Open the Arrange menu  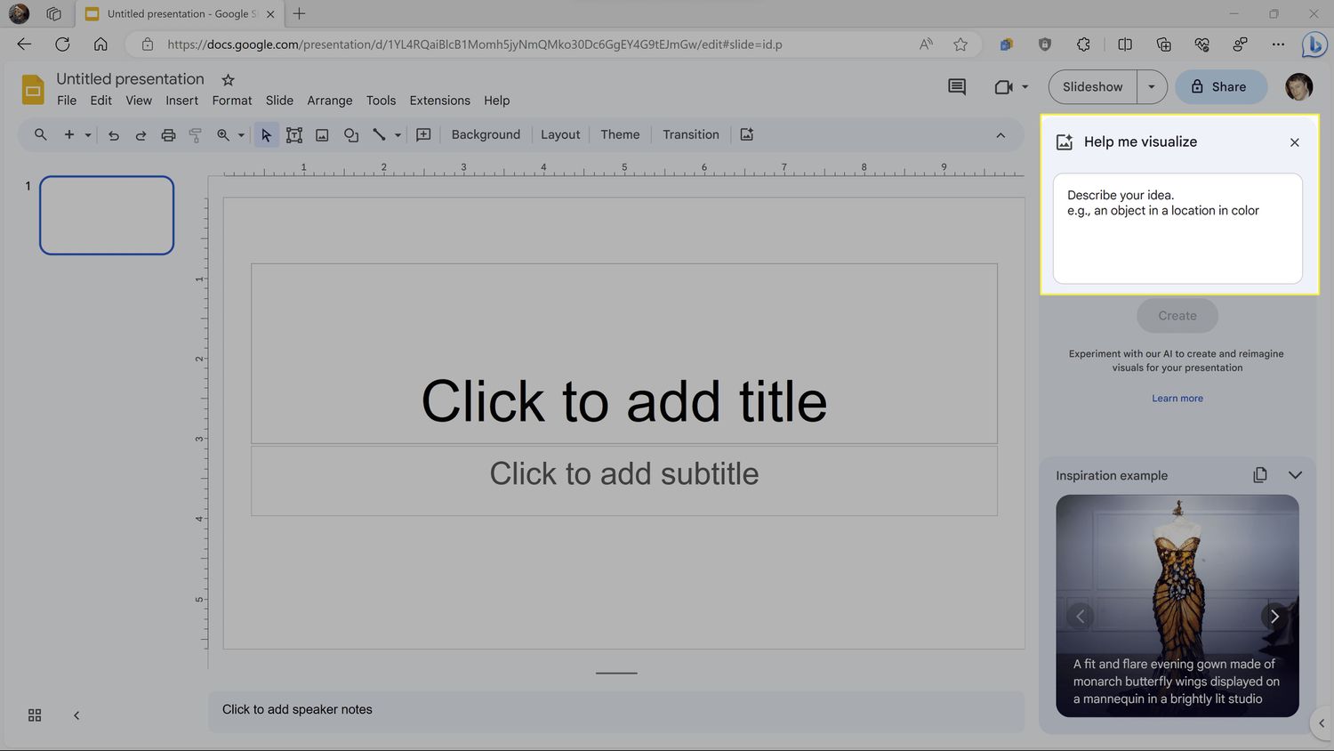(329, 101)
